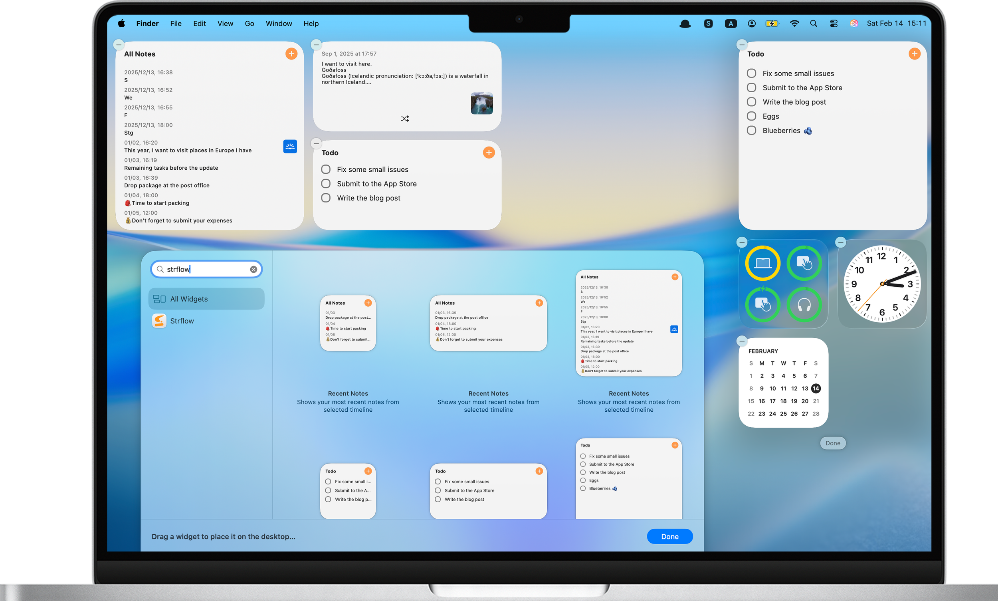998x601 pixels.
Task: Select Strflow in the widget gallery sidebar
Action: point(182,321)
